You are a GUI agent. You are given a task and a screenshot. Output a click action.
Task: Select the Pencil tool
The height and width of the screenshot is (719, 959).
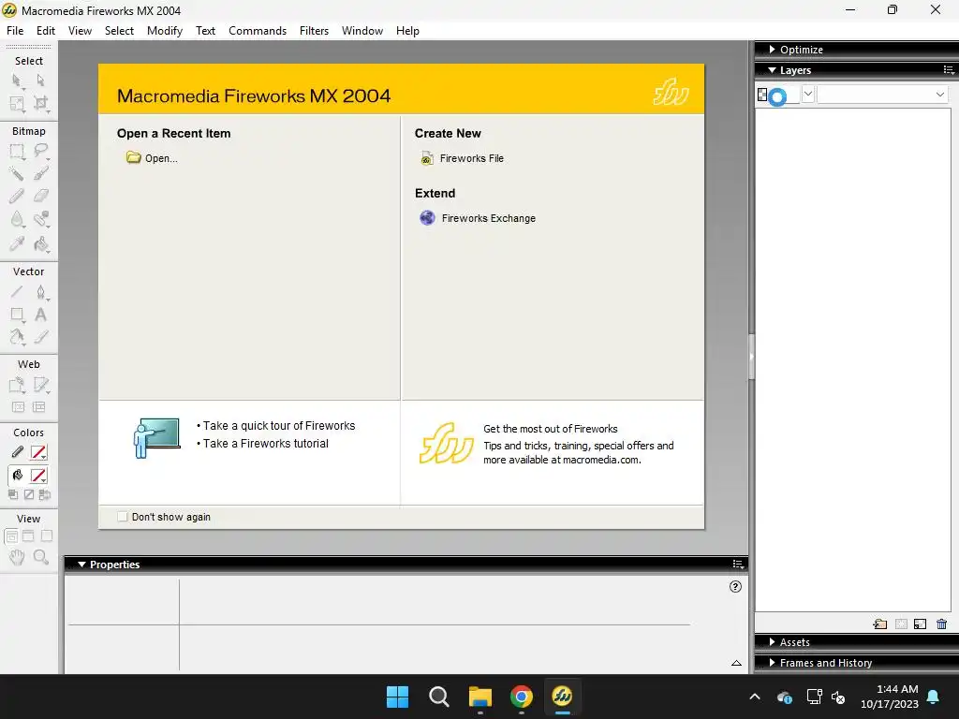pyautogui.click(x=17, y=196)
